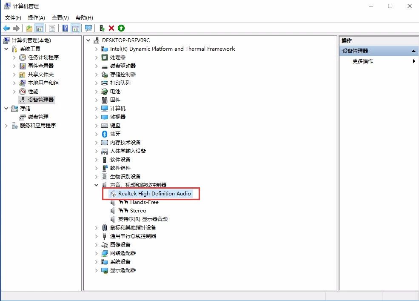Click the green enable device arrow icon
Viewport: 419px width, 301px height.
(121, 28)
